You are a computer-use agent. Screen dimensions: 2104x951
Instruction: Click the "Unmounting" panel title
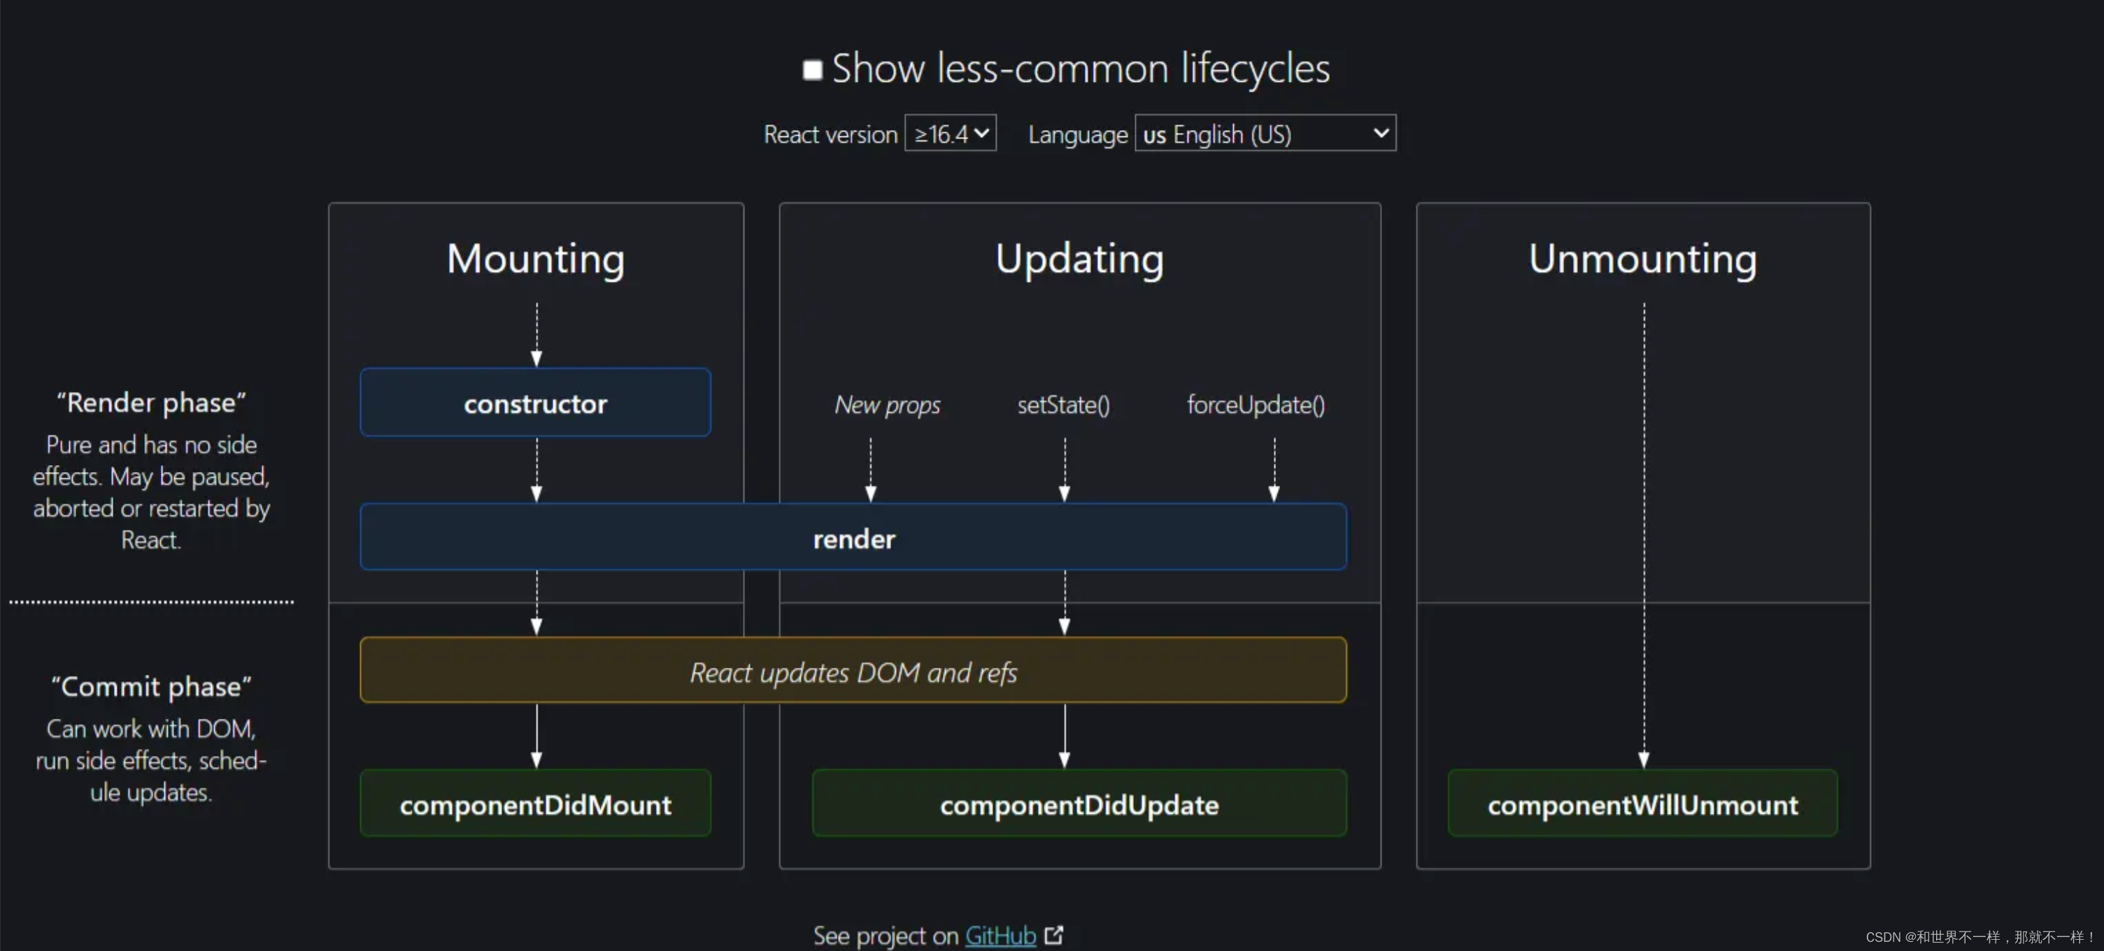1642,259
